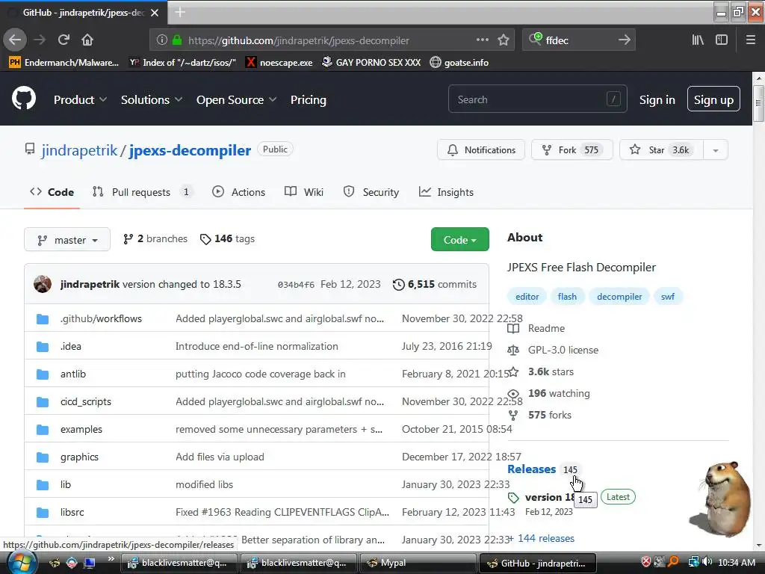Image resolution: width=765 pixels, height=574 pixels.
Task: View the 146 tags link
Action: click(x=227, y=238)
